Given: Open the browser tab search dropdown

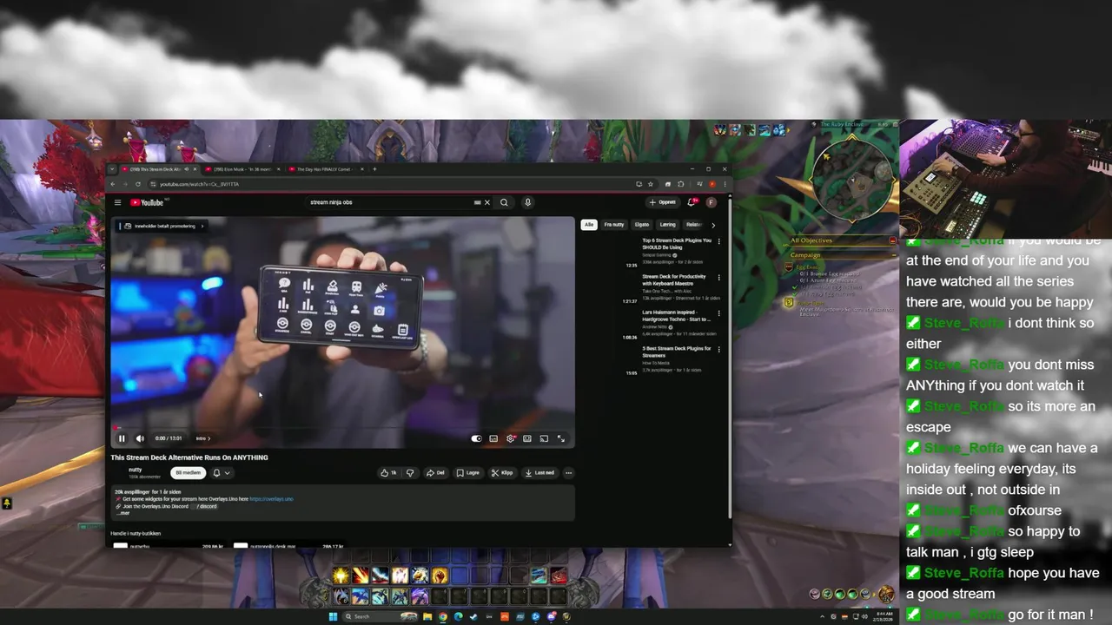Looking at the screenshot, I should click(x=112, y=169).
